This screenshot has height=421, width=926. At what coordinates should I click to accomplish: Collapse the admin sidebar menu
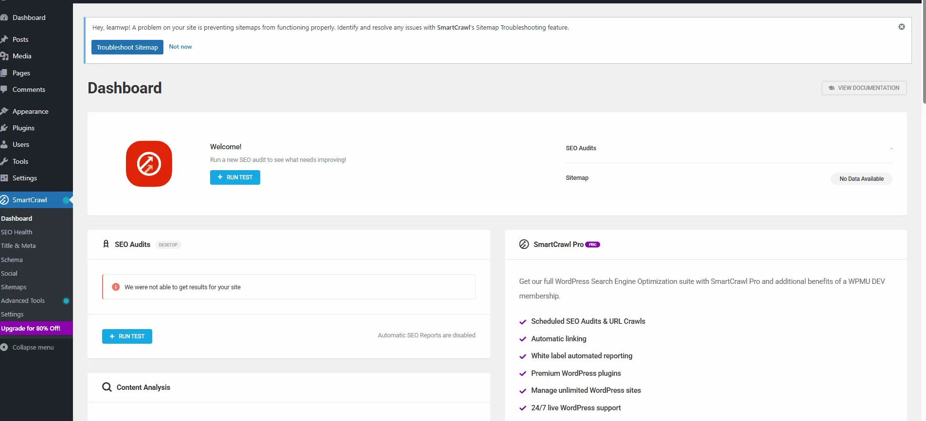point(33,347)
